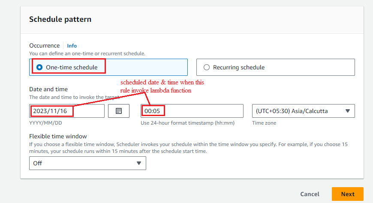Open the Asia/Calcutta time zone dropdown
This screenshot has height=203, width=373.
303,111
